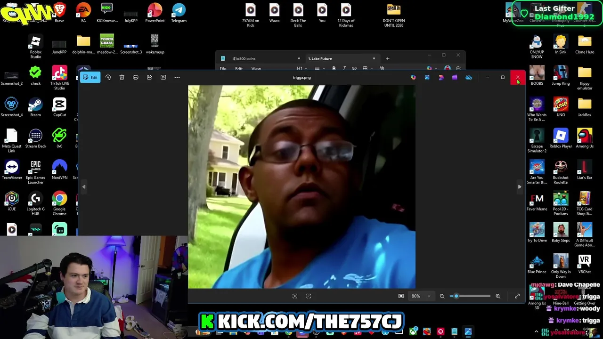Select Photos app in taskbar
This screenshot has height=339, width=603.
click(x=468, y=332)
